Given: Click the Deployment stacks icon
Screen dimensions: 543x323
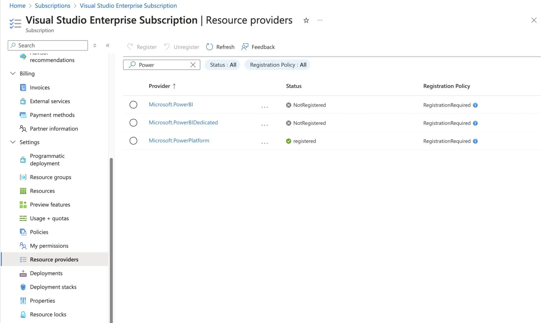Looking at the screenshot, I should pos(23,287).
